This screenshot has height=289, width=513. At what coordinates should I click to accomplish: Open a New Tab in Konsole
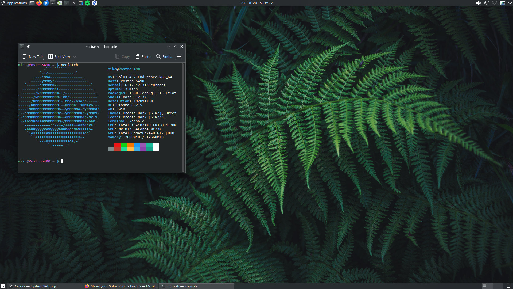click(x=33, y=56)
